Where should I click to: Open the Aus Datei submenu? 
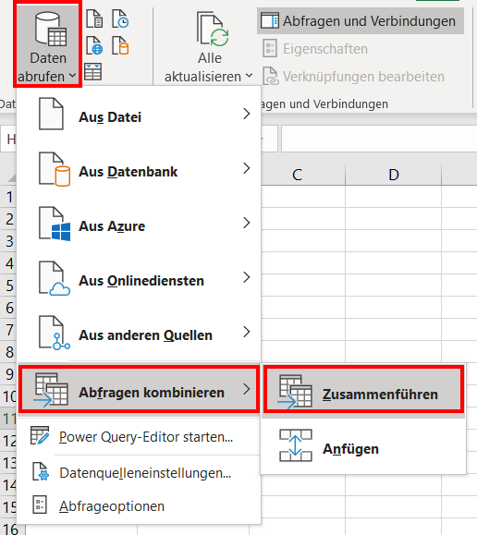point(139,115)
